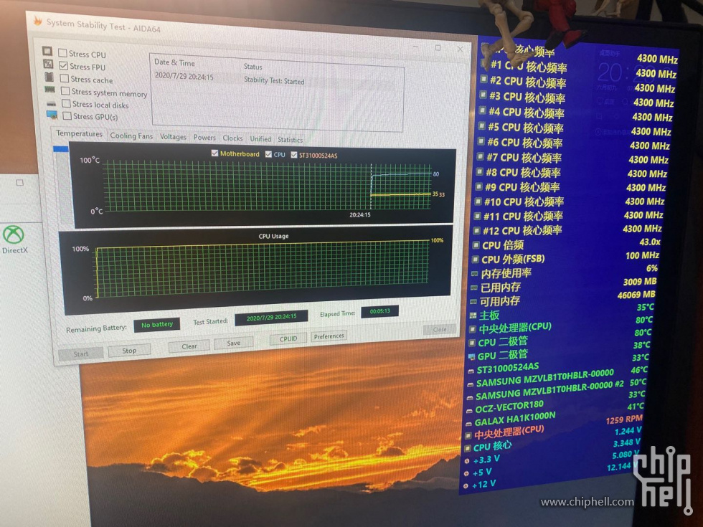View the Statistics tab
Image resolution: width=703 pixels, height=527 pixels.
pos(290,140)
